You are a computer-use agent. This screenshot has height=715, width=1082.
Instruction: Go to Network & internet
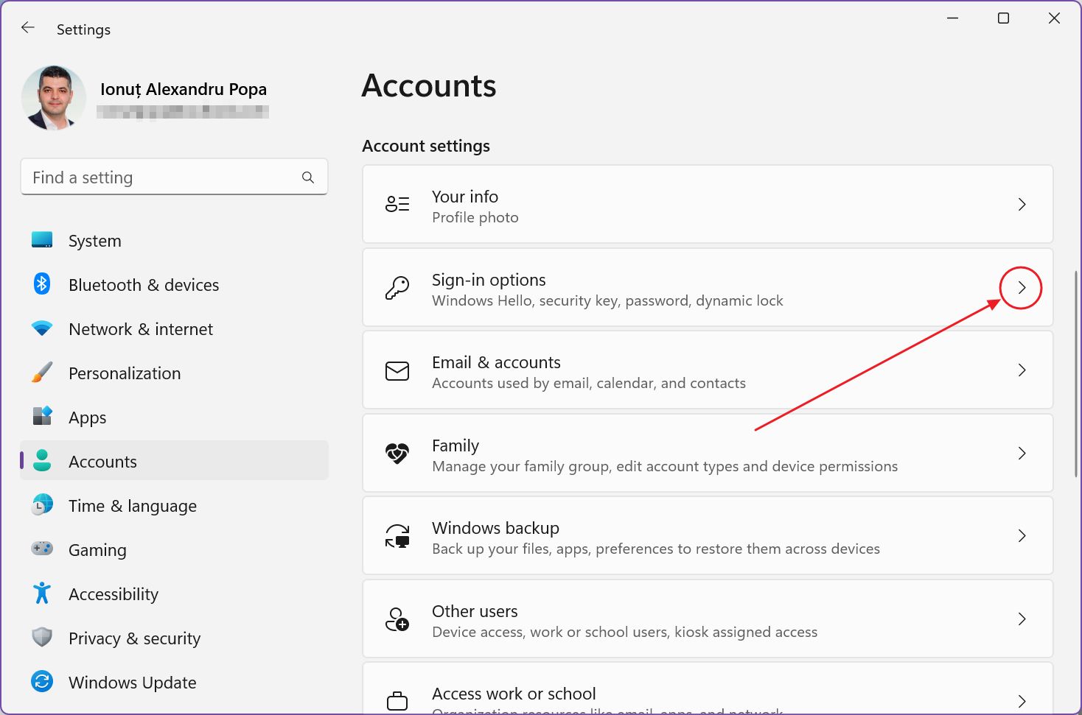pyautogui.click(x=175, y=329)
